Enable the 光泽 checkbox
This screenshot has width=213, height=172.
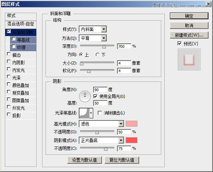click(x=9, y=77)
